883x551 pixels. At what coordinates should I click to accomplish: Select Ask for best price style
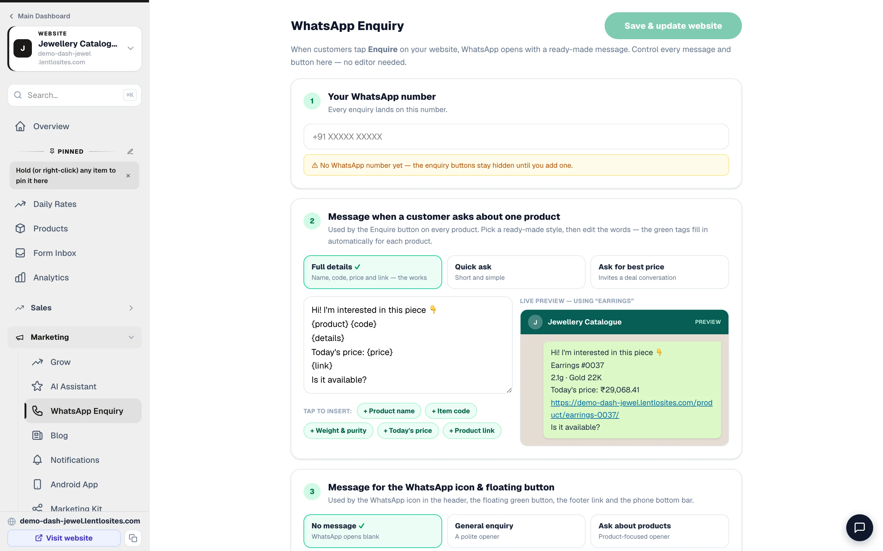(659, 272)
